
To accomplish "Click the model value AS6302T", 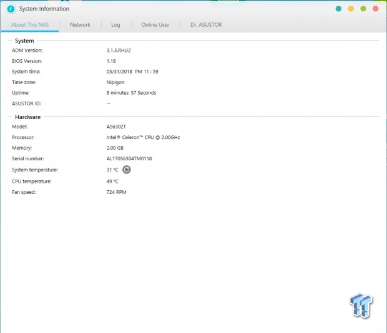I will pyautogui.click(x=116, y=127).
